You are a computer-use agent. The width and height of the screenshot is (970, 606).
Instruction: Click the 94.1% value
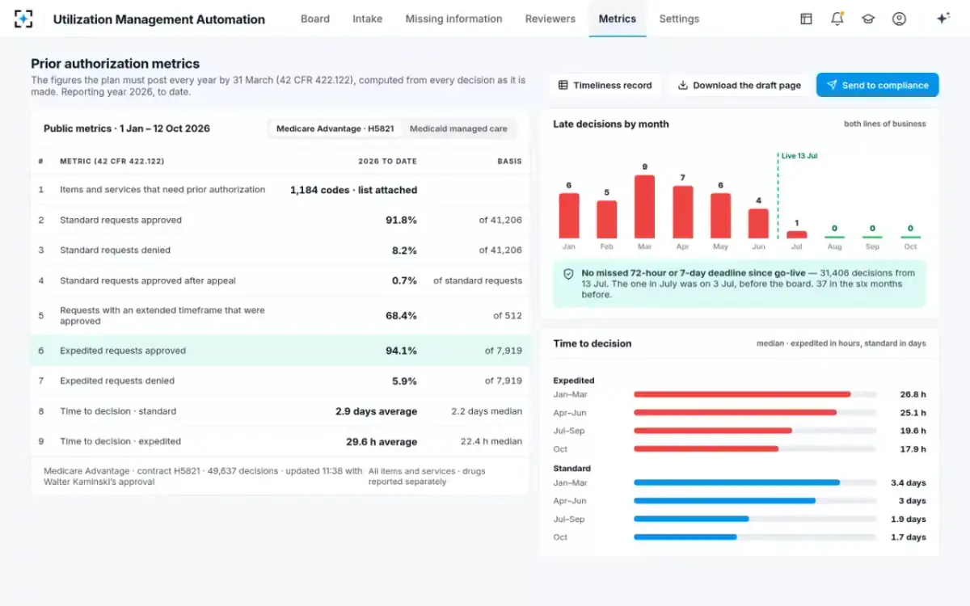click(401, 351)
